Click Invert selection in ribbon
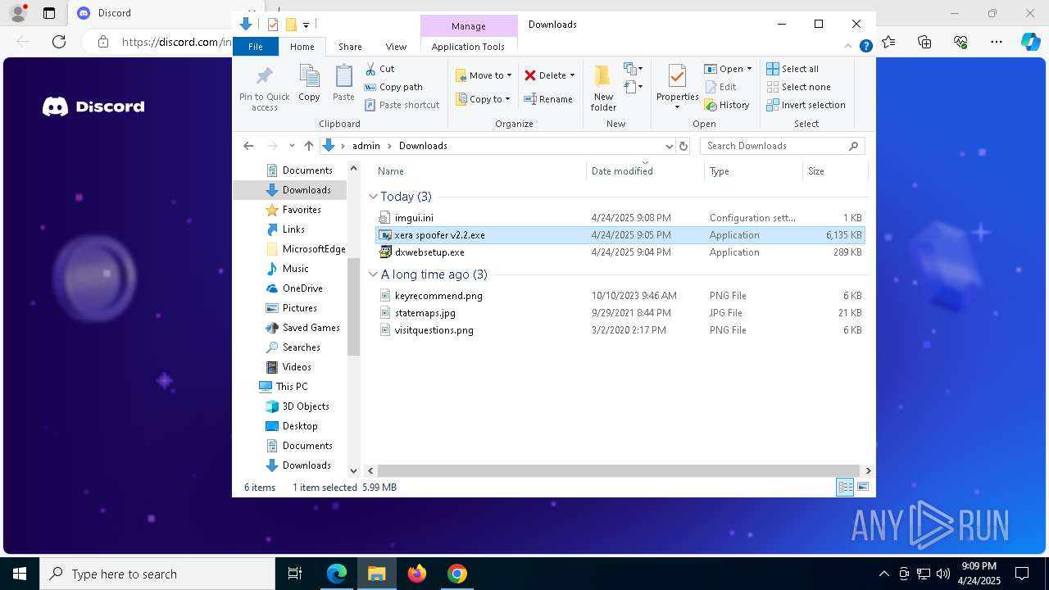 tap(806, 105)
